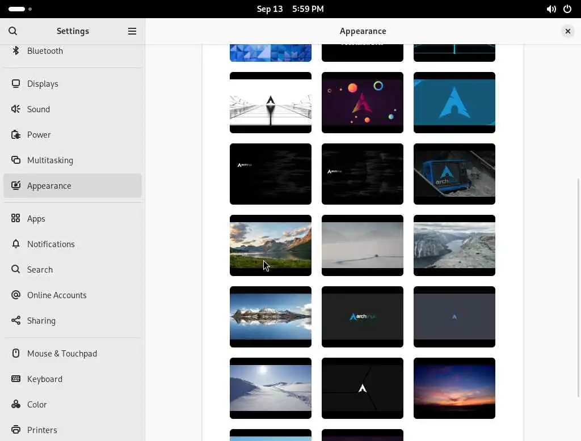Pick the blue Arch crate wallpaper
Image resolution: width=581 pixels, height=441 pixels.
(x=454, y=174)
